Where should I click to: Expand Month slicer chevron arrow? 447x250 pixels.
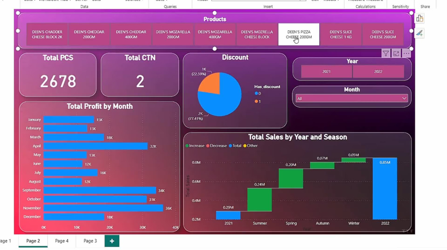[404, 99]
